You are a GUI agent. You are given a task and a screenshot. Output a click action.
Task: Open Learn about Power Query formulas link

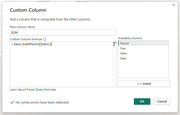(33, 90)
